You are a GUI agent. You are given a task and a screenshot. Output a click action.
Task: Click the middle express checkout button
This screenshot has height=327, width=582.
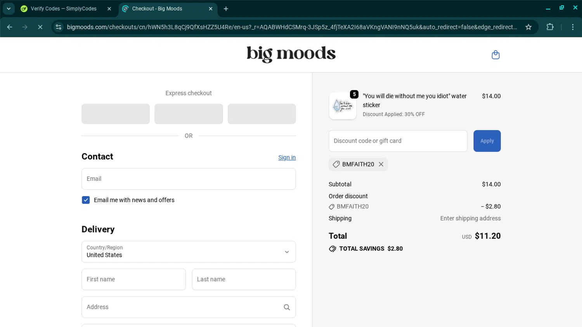pos(189,114)
